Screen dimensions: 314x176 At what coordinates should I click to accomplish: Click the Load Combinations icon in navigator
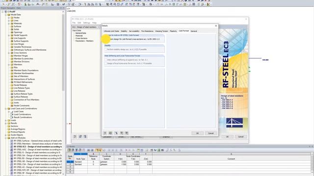pyautogui.click(x=12, y=114)
